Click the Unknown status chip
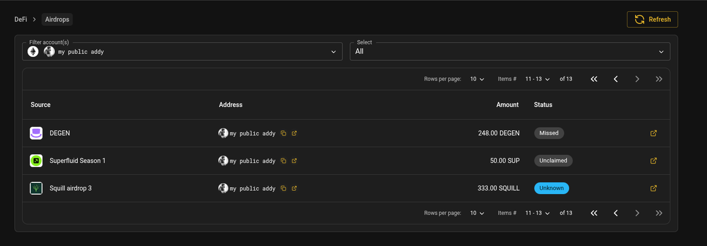Screen dimensions: 707x246 tap(551, 188)
